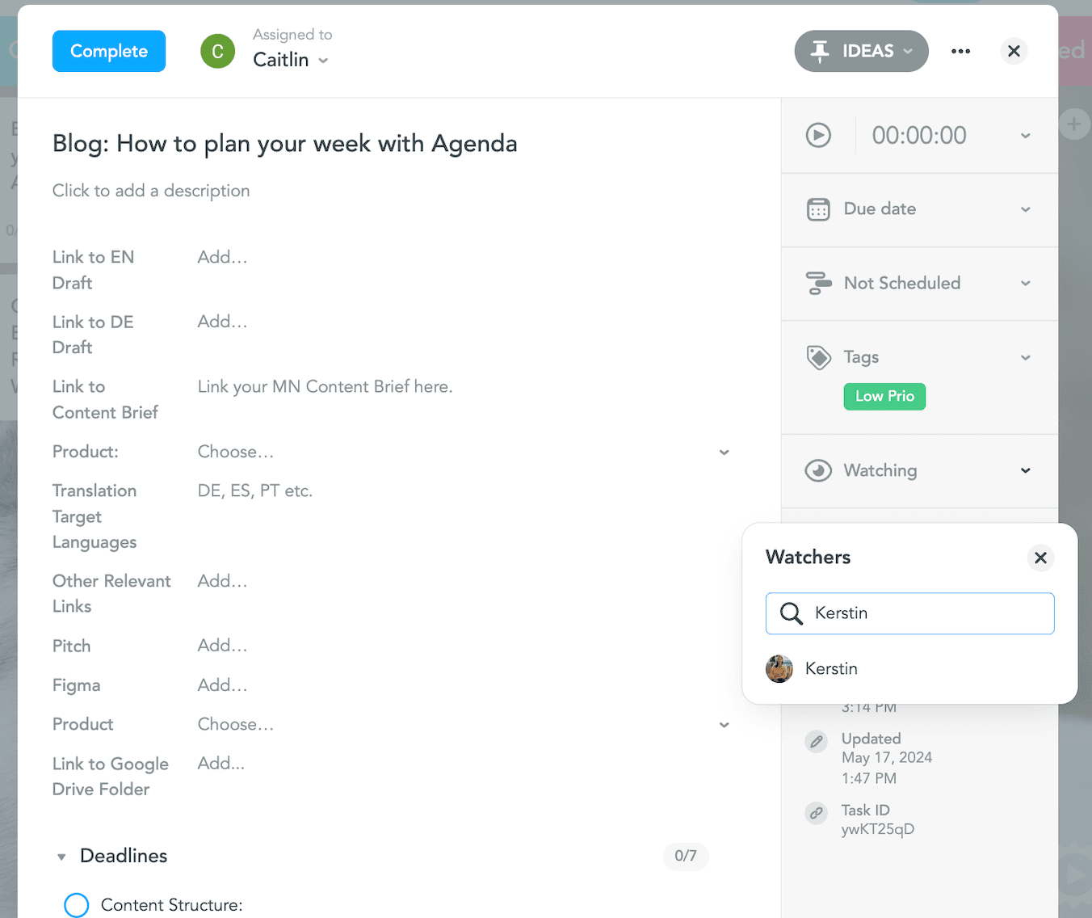Start the time tracking play button
The width and height of the screenshot is (1092, 918).
click(x=818, y=135)
